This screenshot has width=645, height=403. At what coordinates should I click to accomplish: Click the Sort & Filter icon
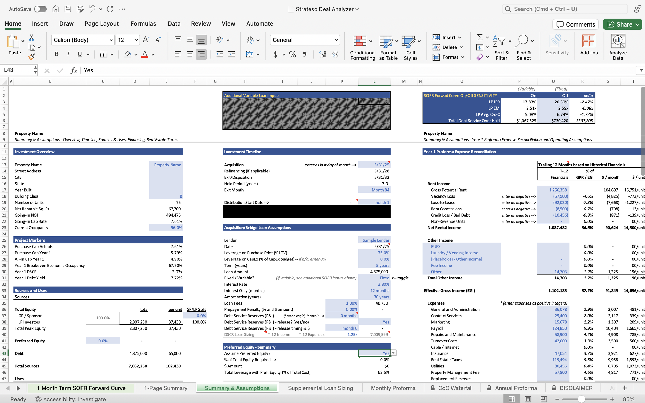499,41
